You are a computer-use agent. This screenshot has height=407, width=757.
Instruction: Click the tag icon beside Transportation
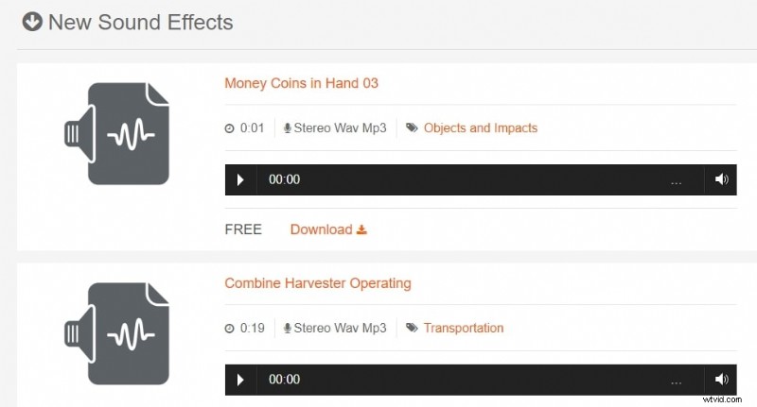tap(412, 329)
